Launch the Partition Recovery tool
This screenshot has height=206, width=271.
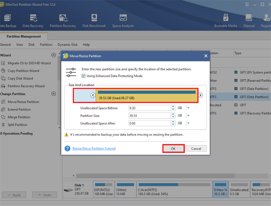pos(63,20)
